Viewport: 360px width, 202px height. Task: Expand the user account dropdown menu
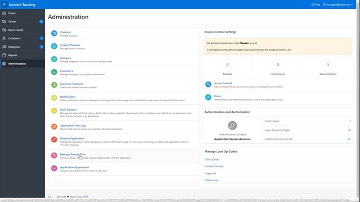coord(337,4)
